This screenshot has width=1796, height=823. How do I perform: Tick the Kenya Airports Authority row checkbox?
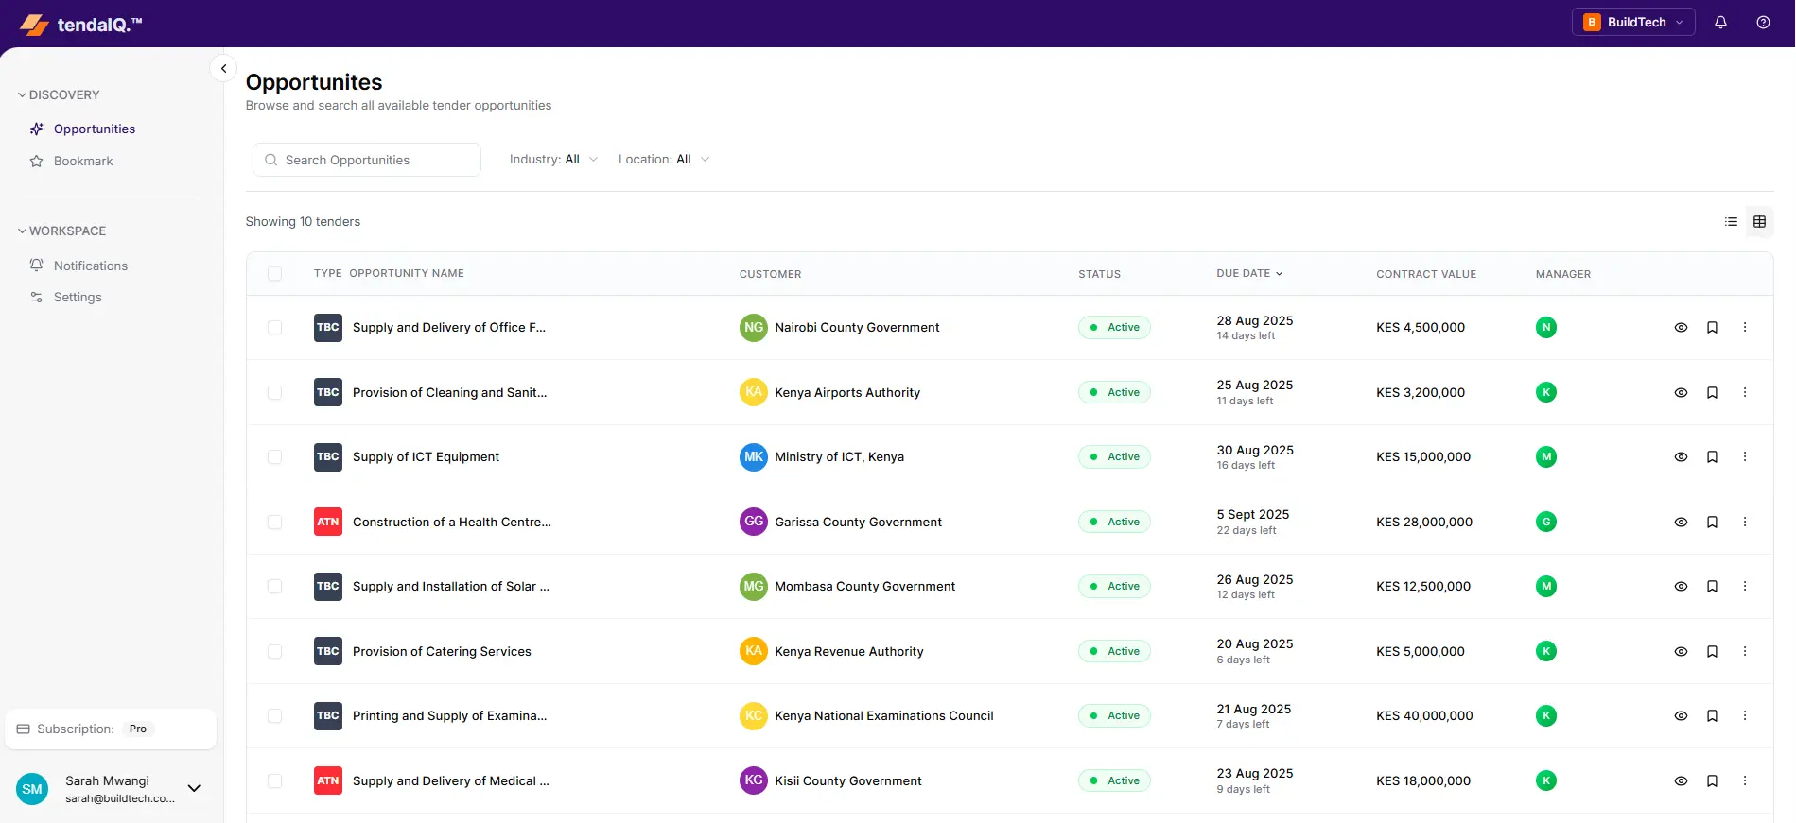pyautogui.click(x=274, y=393)
